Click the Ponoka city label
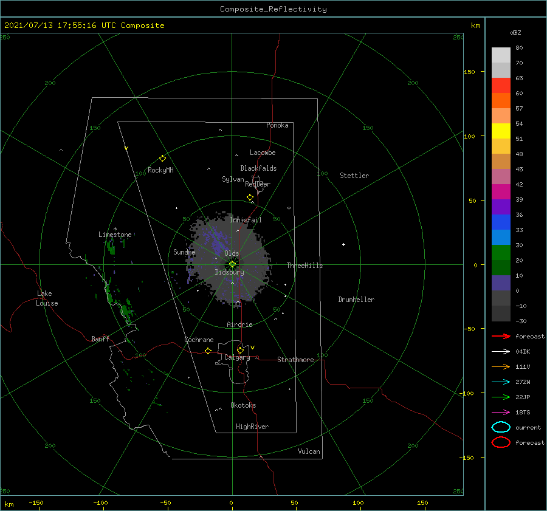Image resolution: width=547 pixels, height=511 pixels. 277,125
